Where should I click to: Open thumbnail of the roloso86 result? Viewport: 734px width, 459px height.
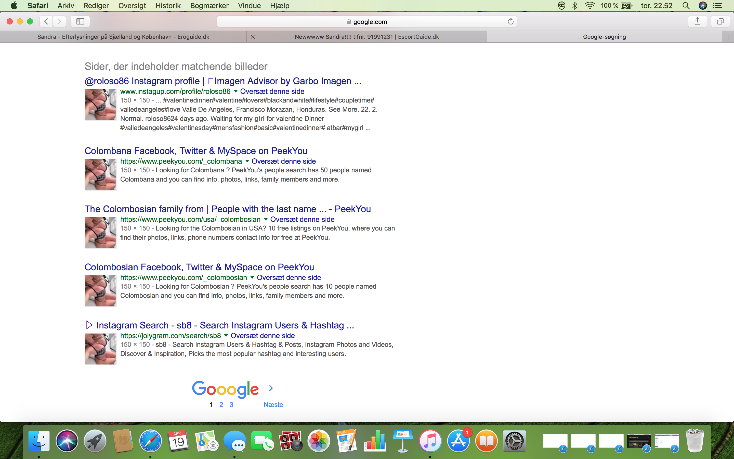[100, 105]
